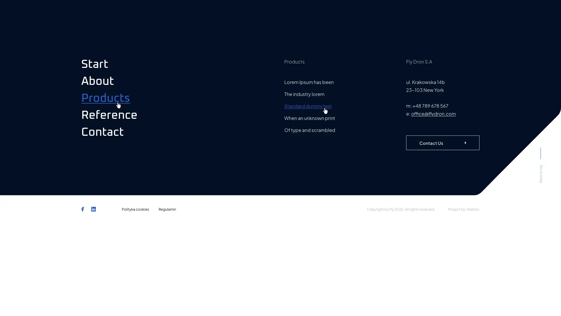
Task: Open 'Of type and scrambled' link
Action: tap(310, 130)
